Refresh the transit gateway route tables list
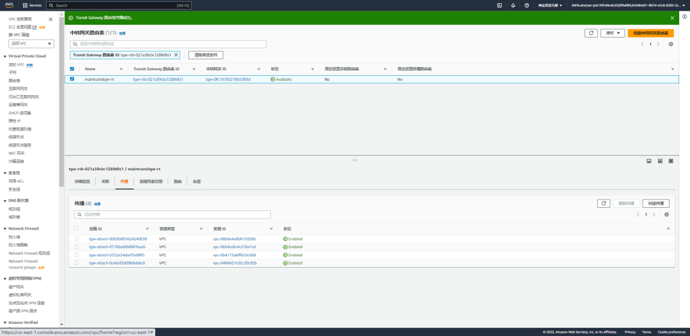Image resolution: width=690 pixels, height=336 pixels. click(x=591, y=33)
